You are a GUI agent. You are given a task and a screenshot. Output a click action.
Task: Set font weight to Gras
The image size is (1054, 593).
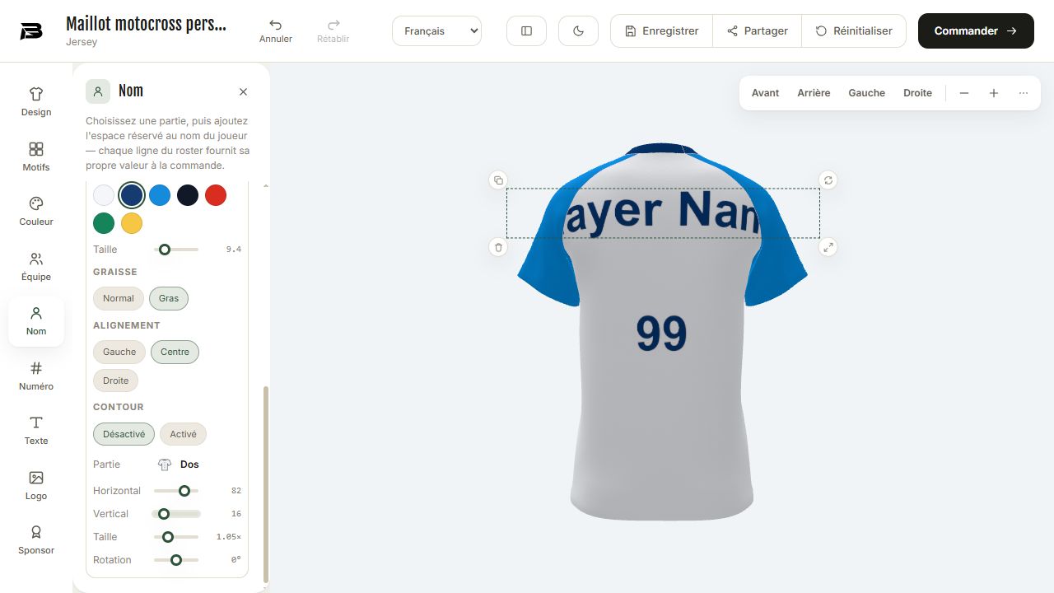(x=169, y=298)
